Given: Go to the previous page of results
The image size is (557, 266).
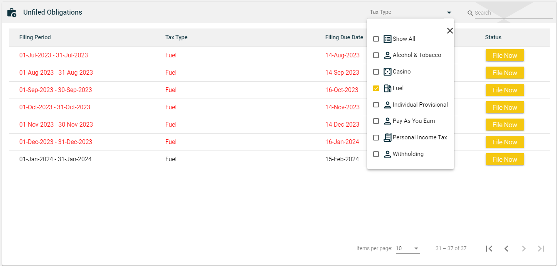Looking at the screenshot, I should pos(507,249).
